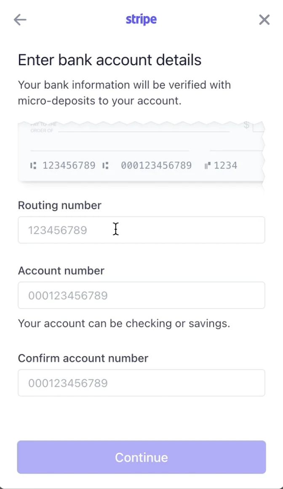Click the Stripe logo
Image resolution: width=283 pixels, height=489 pixels.
(x=141, y=19)
